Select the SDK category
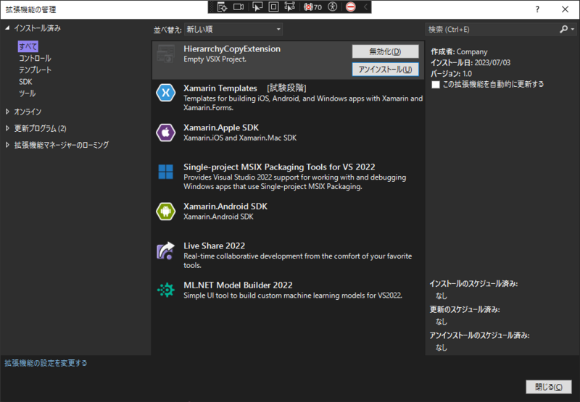This screenshot has height=402, width=580. click(25, 82)
